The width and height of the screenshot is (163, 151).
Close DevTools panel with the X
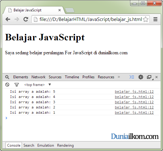pyautogui.click(x=157, y=77)
